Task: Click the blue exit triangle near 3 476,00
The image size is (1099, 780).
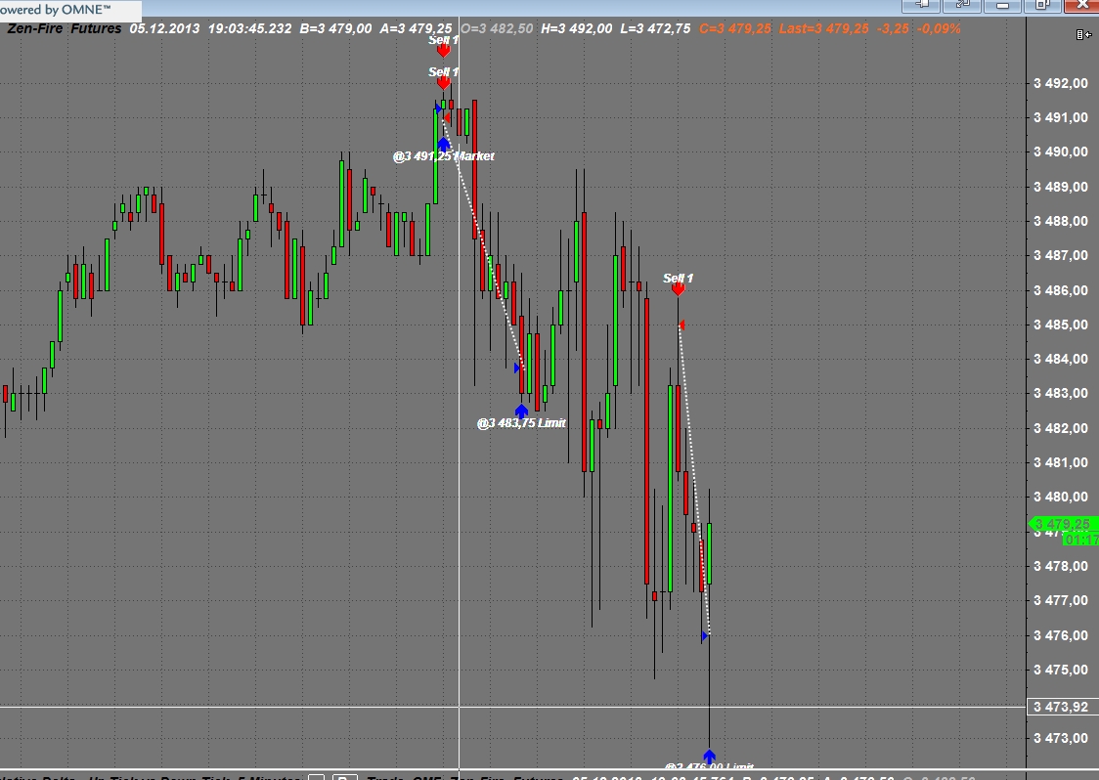Action: [x=704, y=636]
